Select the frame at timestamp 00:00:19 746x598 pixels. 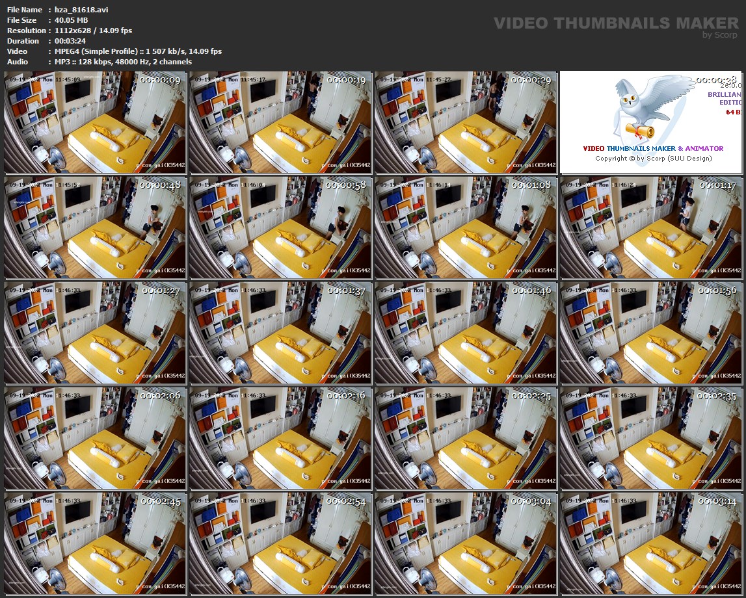pos(280,122)
